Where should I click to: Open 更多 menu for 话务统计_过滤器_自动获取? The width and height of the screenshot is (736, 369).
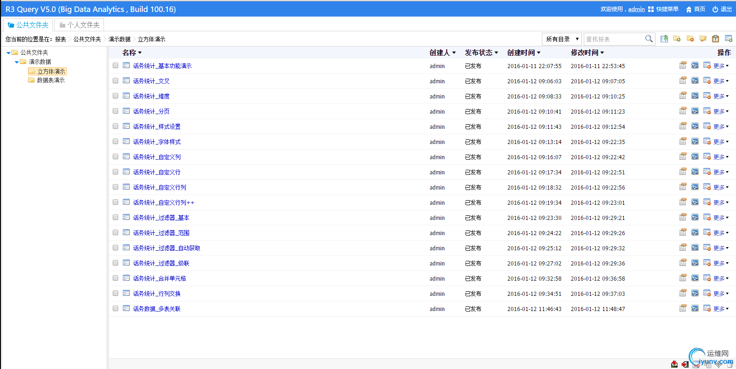[721, 248]
